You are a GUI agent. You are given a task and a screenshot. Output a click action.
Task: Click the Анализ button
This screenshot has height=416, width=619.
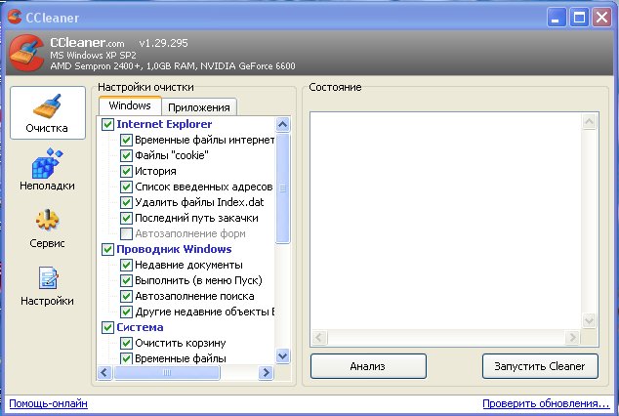click(368, 366)
